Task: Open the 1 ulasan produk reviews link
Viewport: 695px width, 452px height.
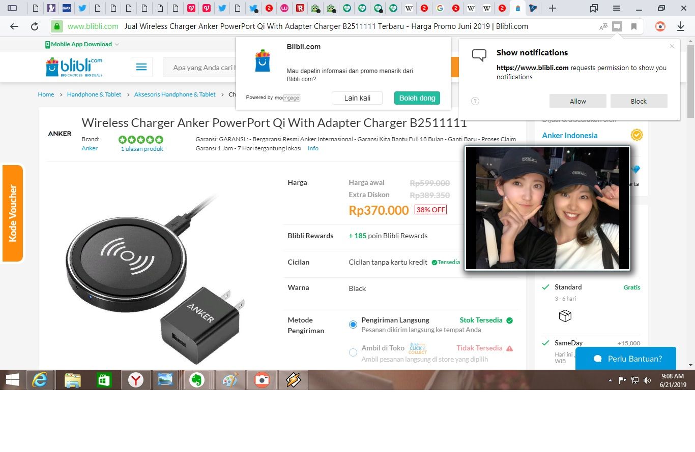Action: click(x=142, y=149)
